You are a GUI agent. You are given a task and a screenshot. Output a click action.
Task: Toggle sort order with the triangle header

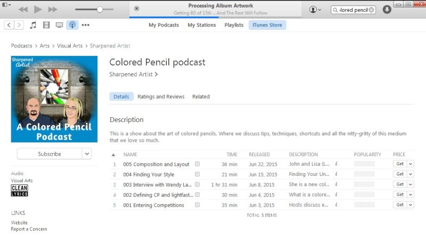tap(113, 155)
